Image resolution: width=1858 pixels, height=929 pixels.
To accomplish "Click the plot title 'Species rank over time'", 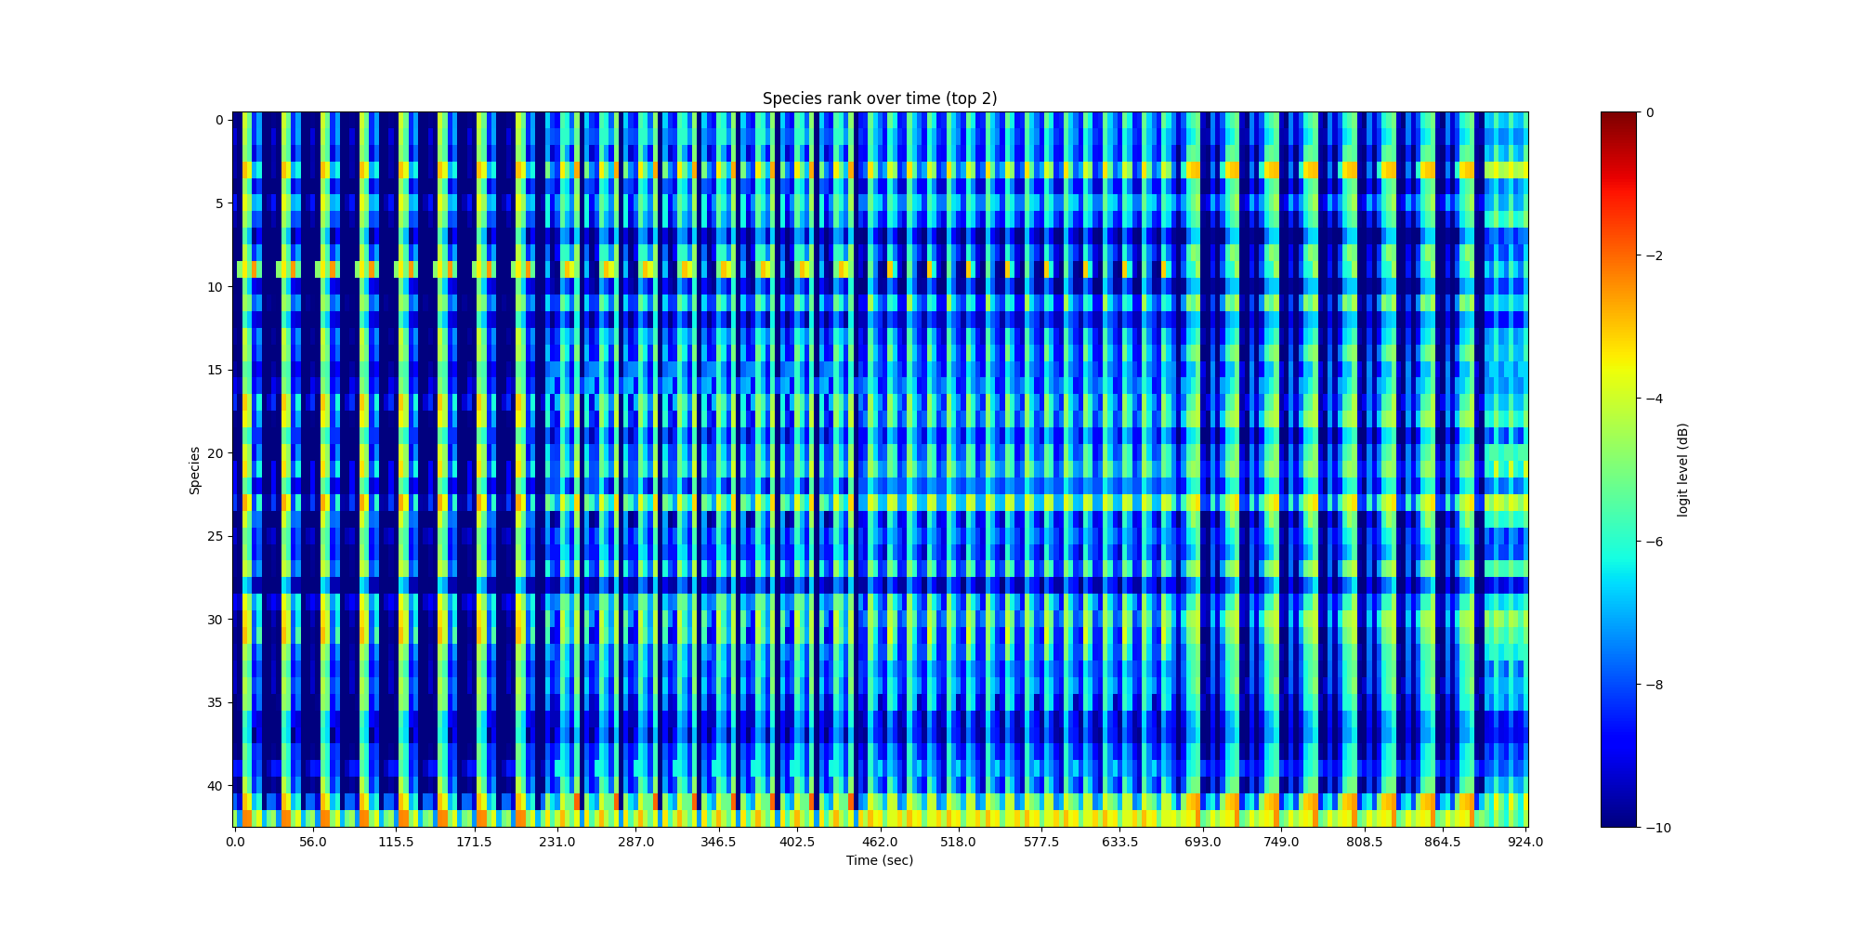I will tap(879, 98).
